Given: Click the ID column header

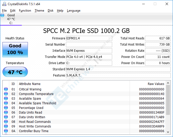Looking at the screenshot, I should [x=13, y=84].
